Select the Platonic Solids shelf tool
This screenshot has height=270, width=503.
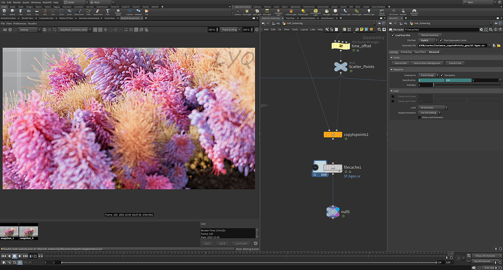coord(118,12)
